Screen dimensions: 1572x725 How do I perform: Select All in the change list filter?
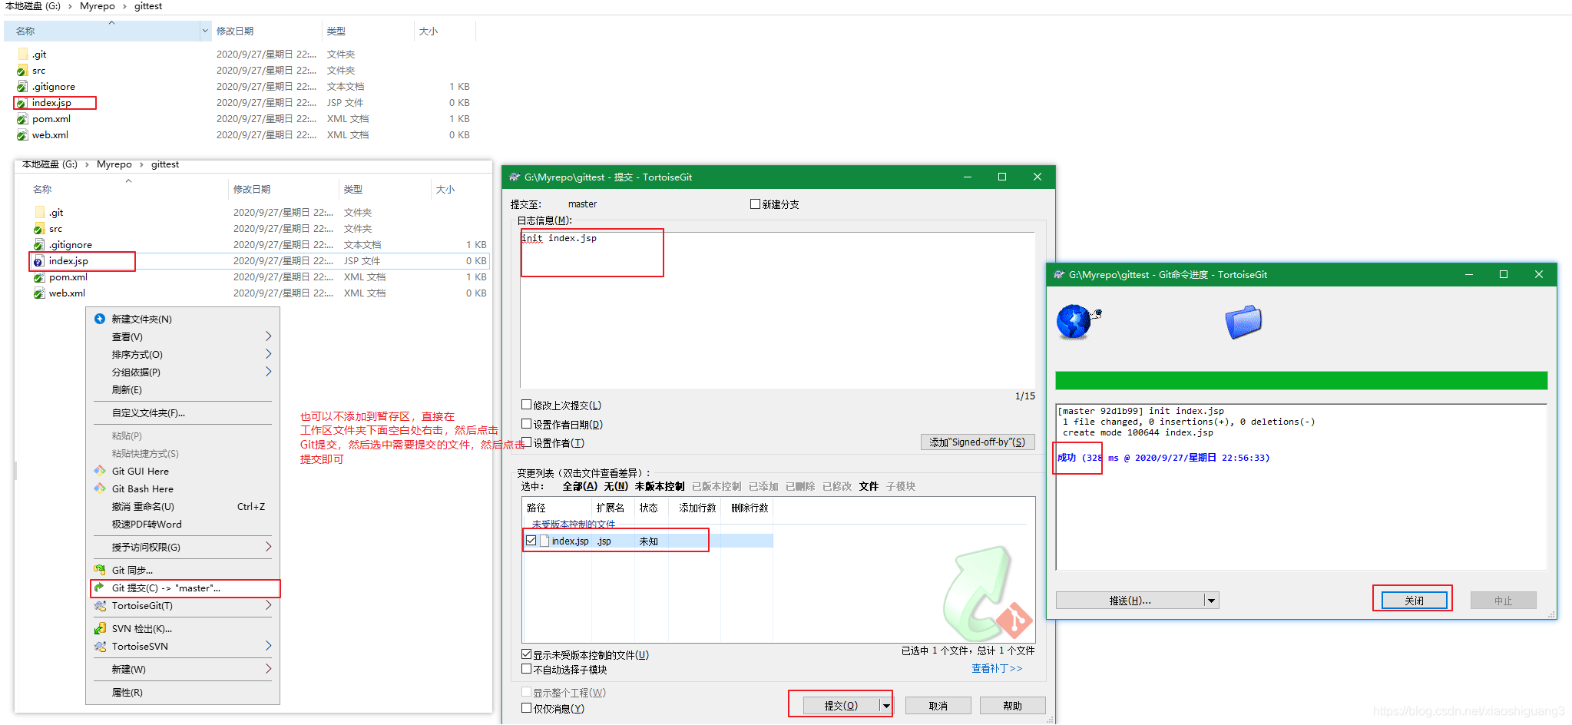point(580,486)
